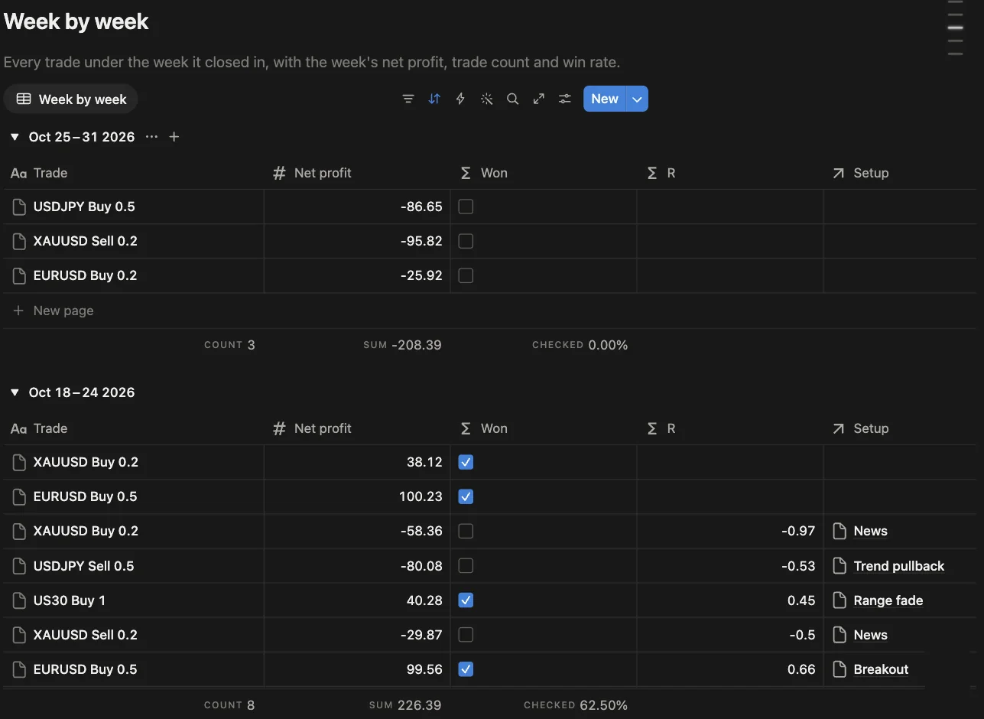This screenshot has width=984, height=719.
Task: Toggle the Won checkbox for USDJPY Buy 0.5
Action: 466,207
